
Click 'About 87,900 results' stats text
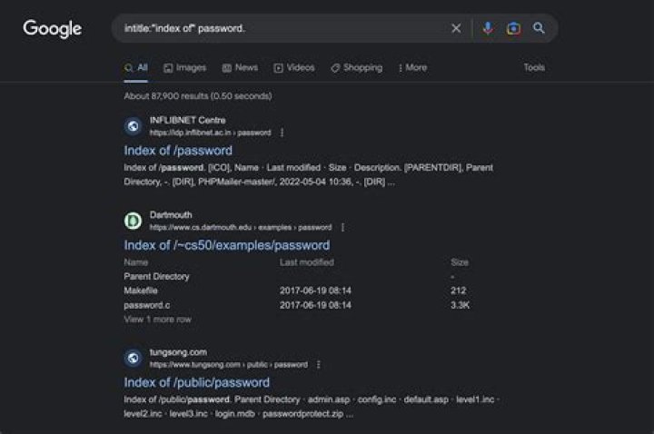tap(198, 96)
